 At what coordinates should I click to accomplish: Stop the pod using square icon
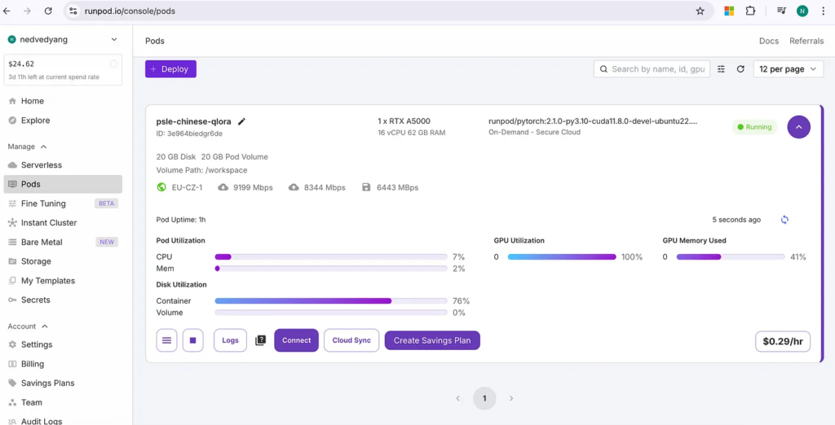click(x=192, y=340)
